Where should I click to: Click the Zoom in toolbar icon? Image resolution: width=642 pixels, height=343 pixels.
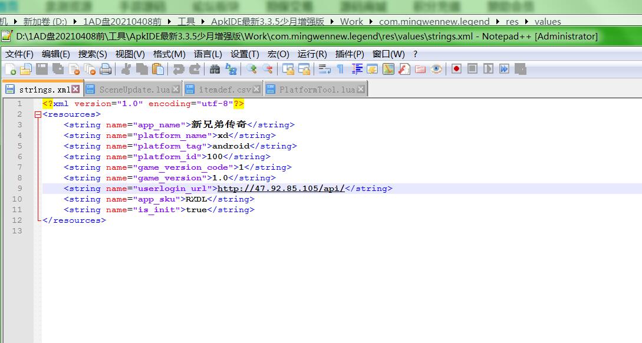click(x=252, y=70)
